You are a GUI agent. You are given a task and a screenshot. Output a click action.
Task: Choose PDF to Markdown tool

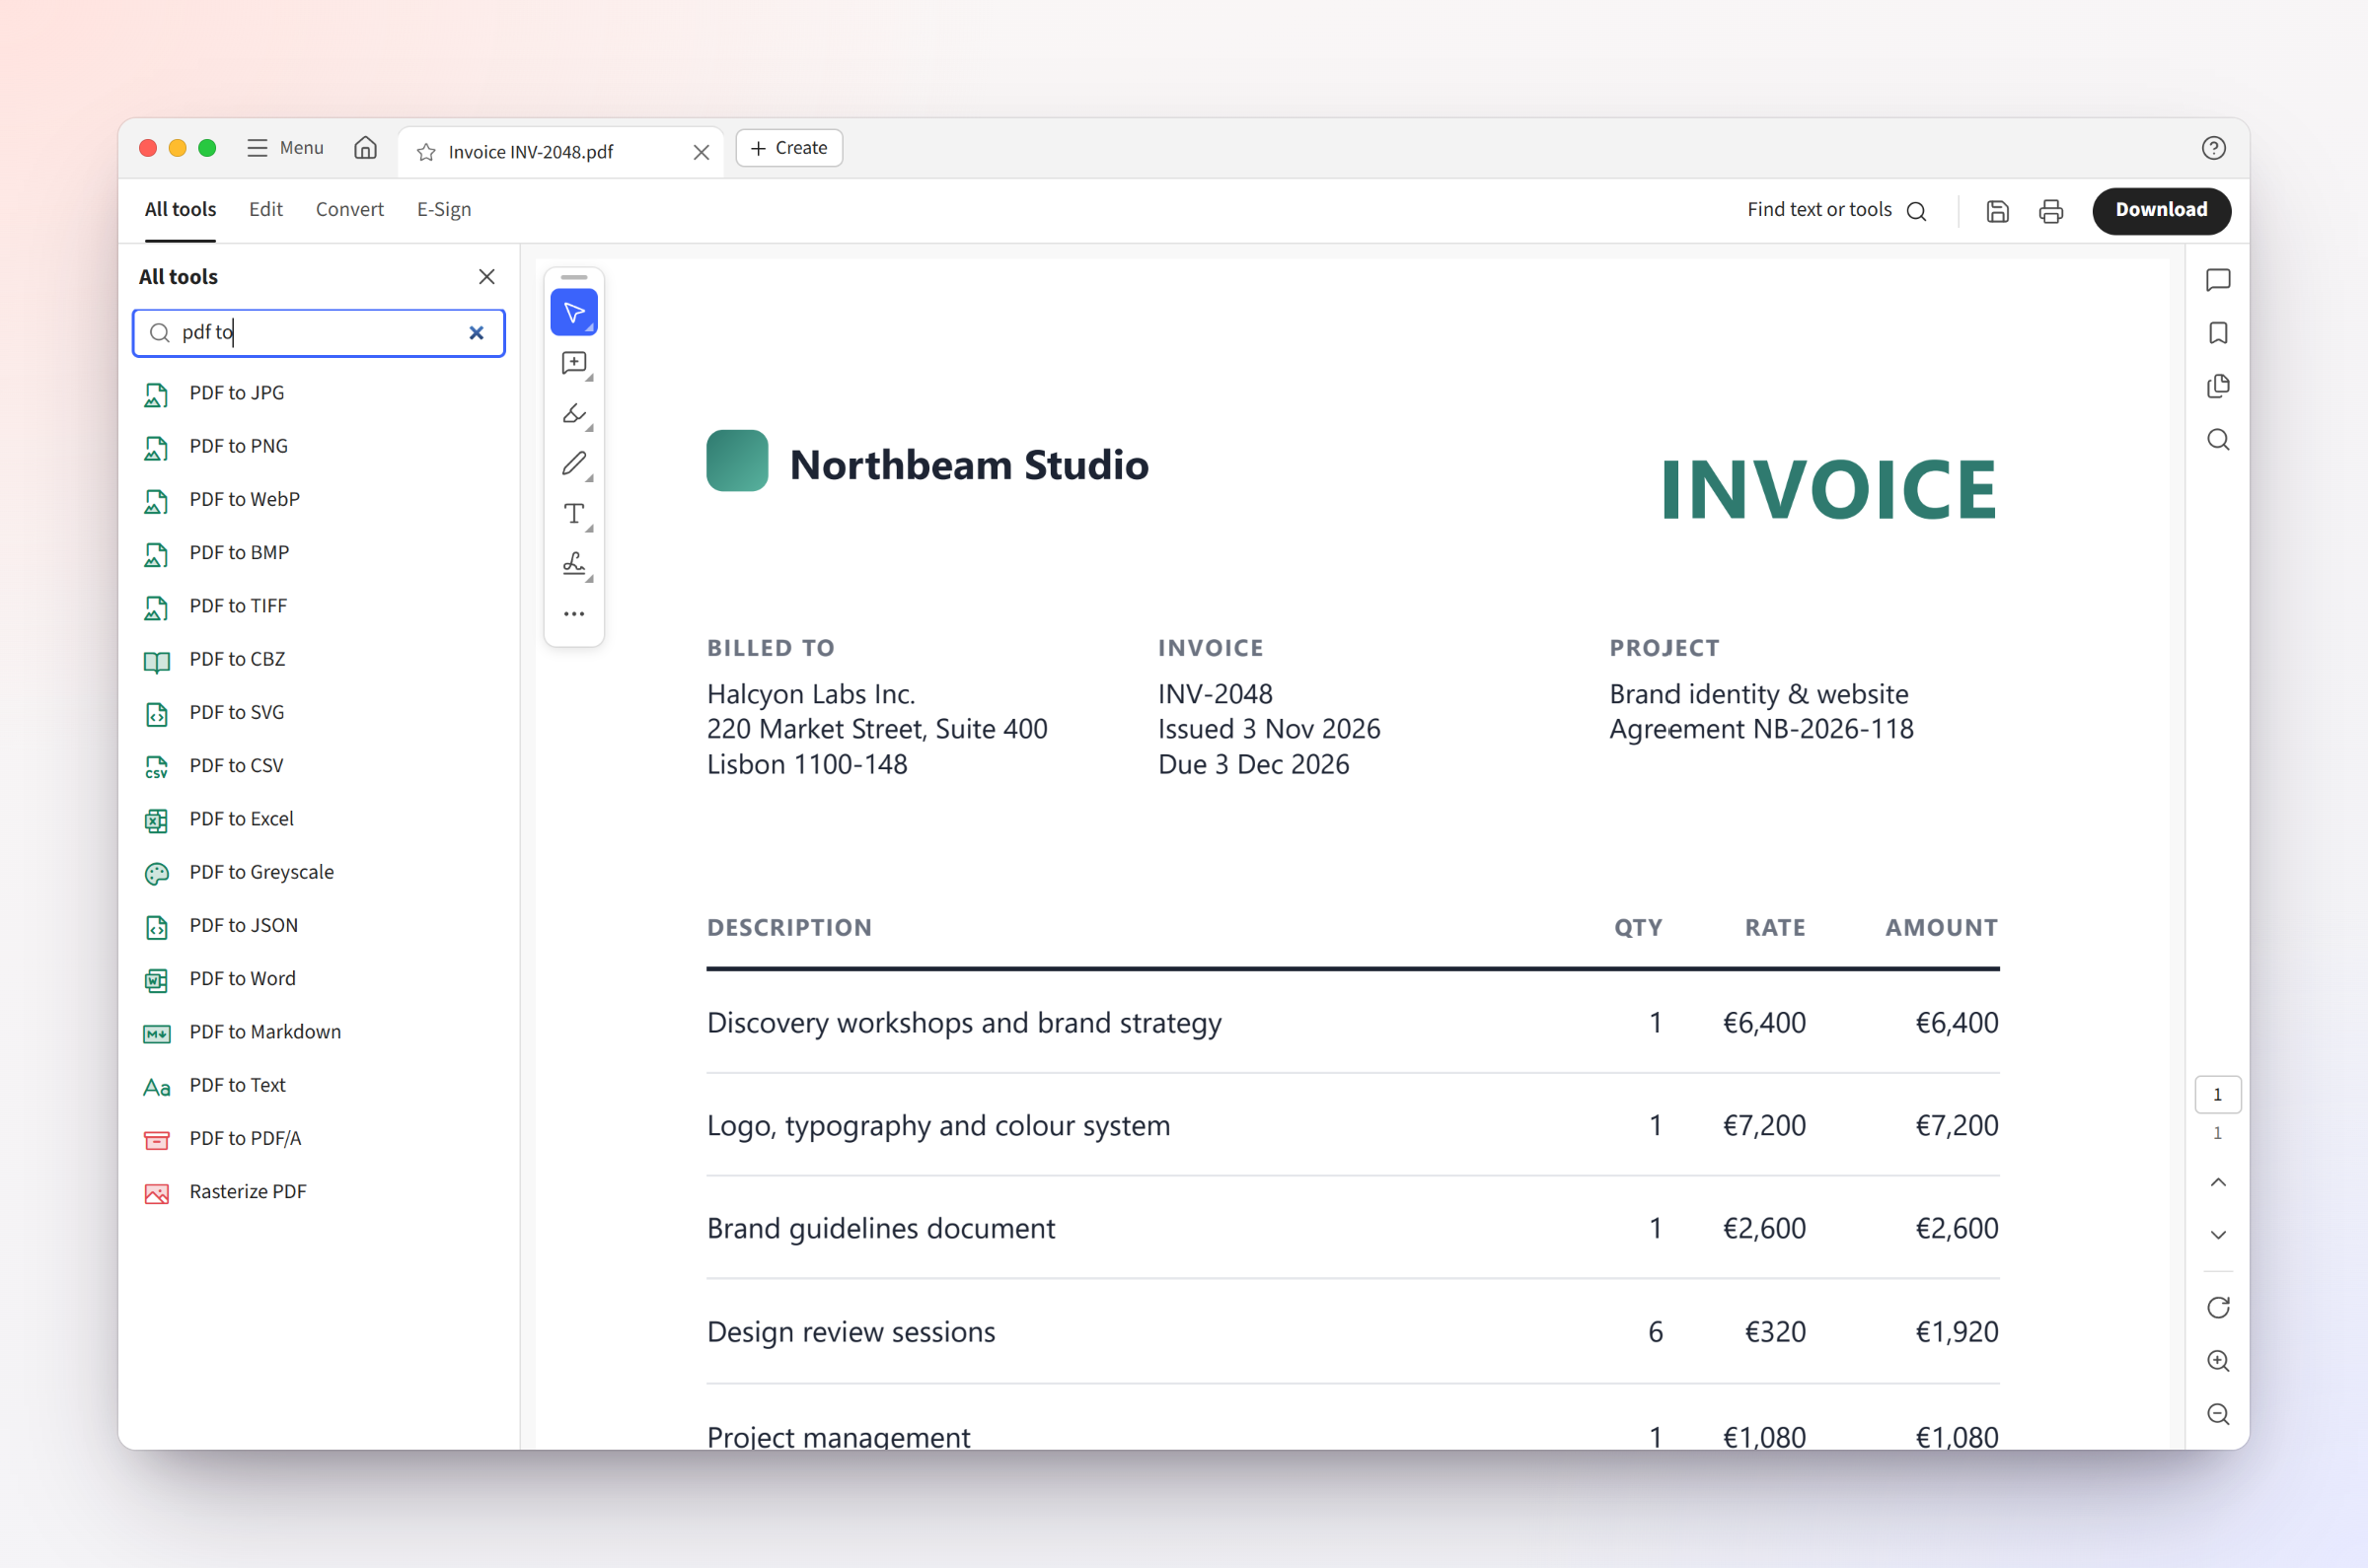pyautogui.click(x=319, y=1032)
